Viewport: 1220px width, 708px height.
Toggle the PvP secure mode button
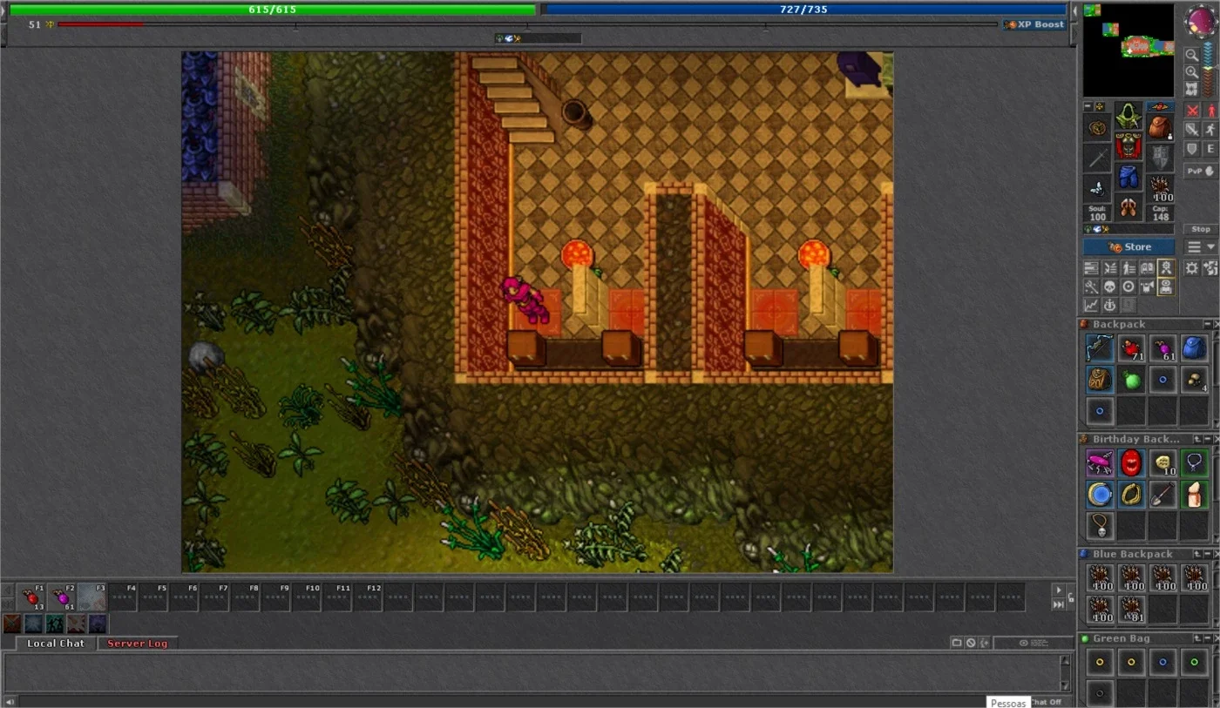(x=1201, y=172)
